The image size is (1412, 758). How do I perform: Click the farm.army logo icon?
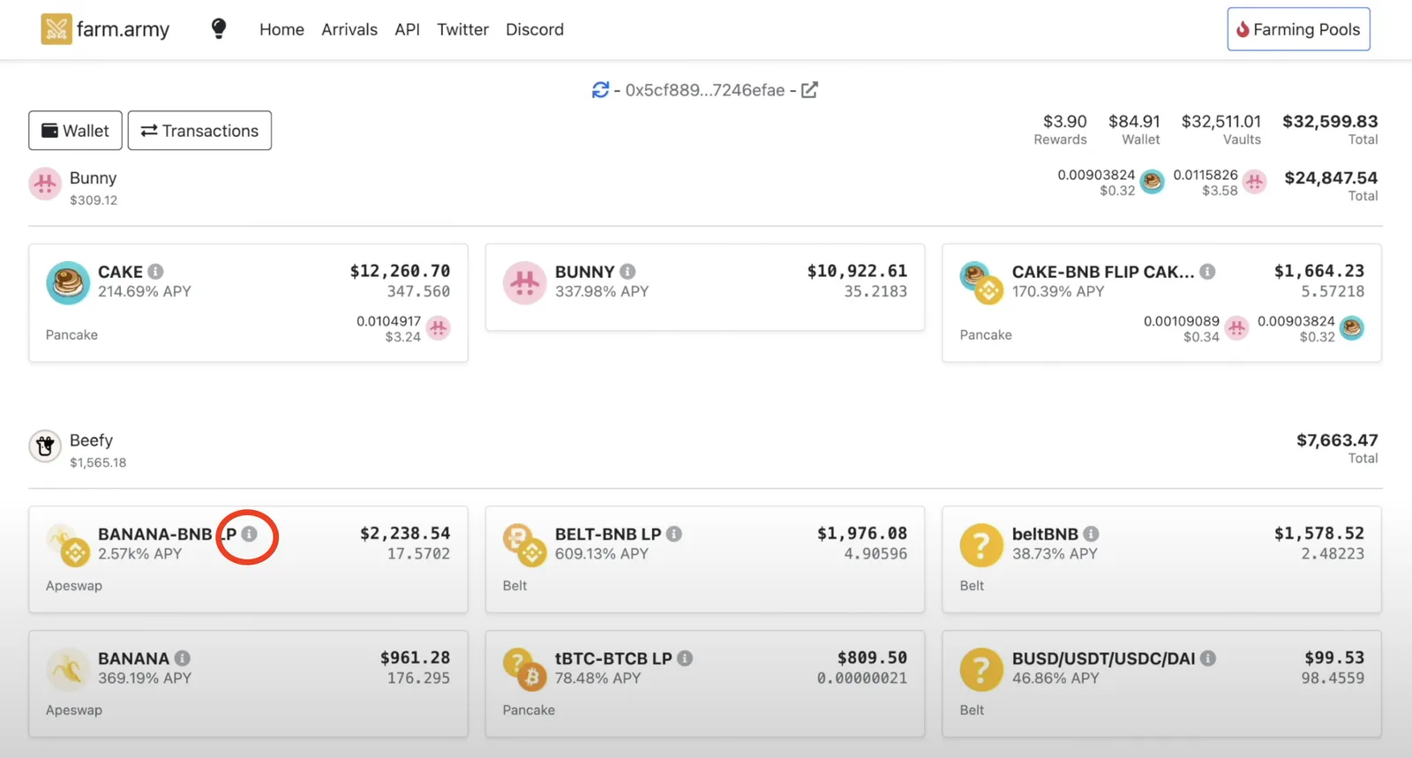tap(56, 29)
